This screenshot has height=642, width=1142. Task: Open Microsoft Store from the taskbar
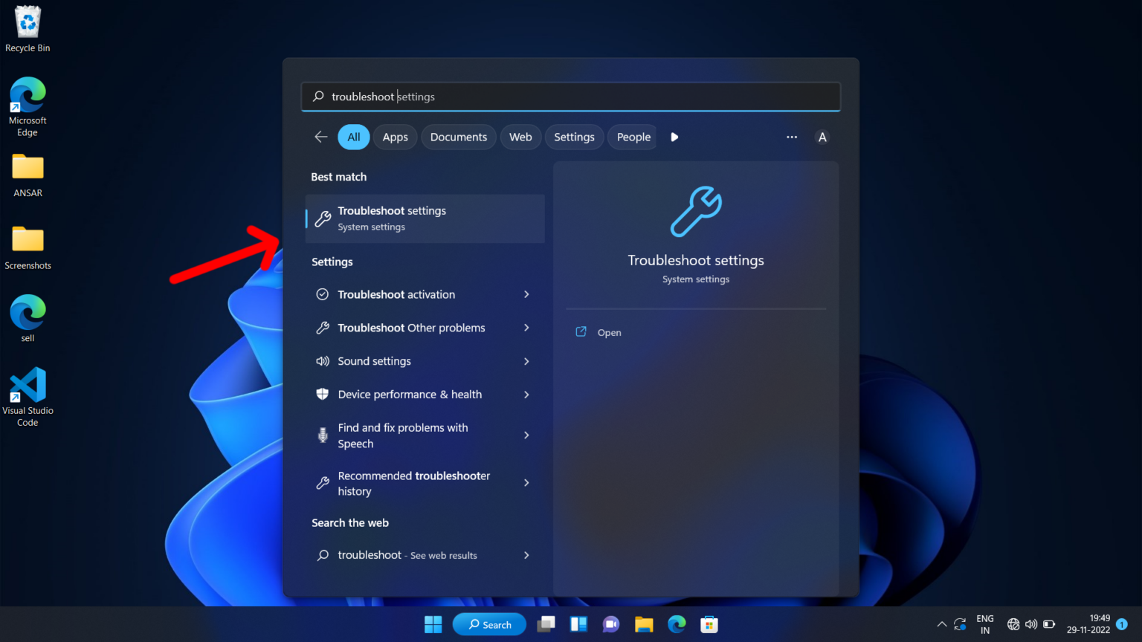[x=709, y=624]
